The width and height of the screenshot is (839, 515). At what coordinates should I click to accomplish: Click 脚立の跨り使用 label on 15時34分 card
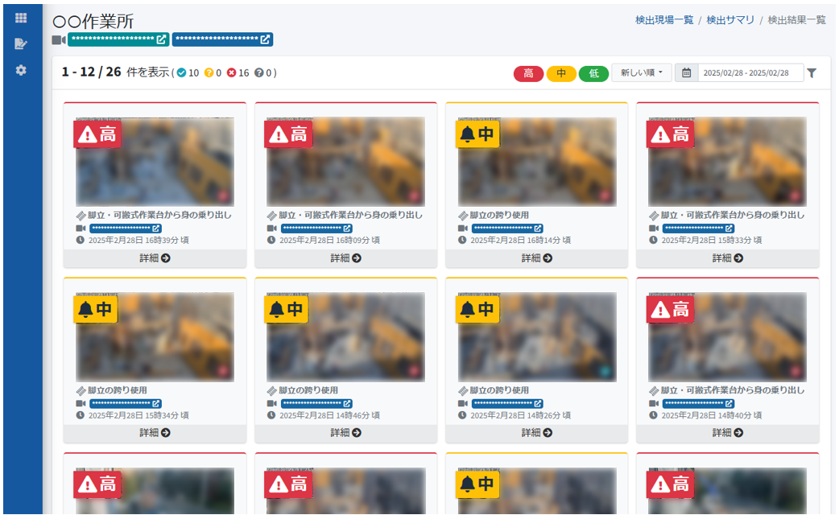click(x=118, y=390)
